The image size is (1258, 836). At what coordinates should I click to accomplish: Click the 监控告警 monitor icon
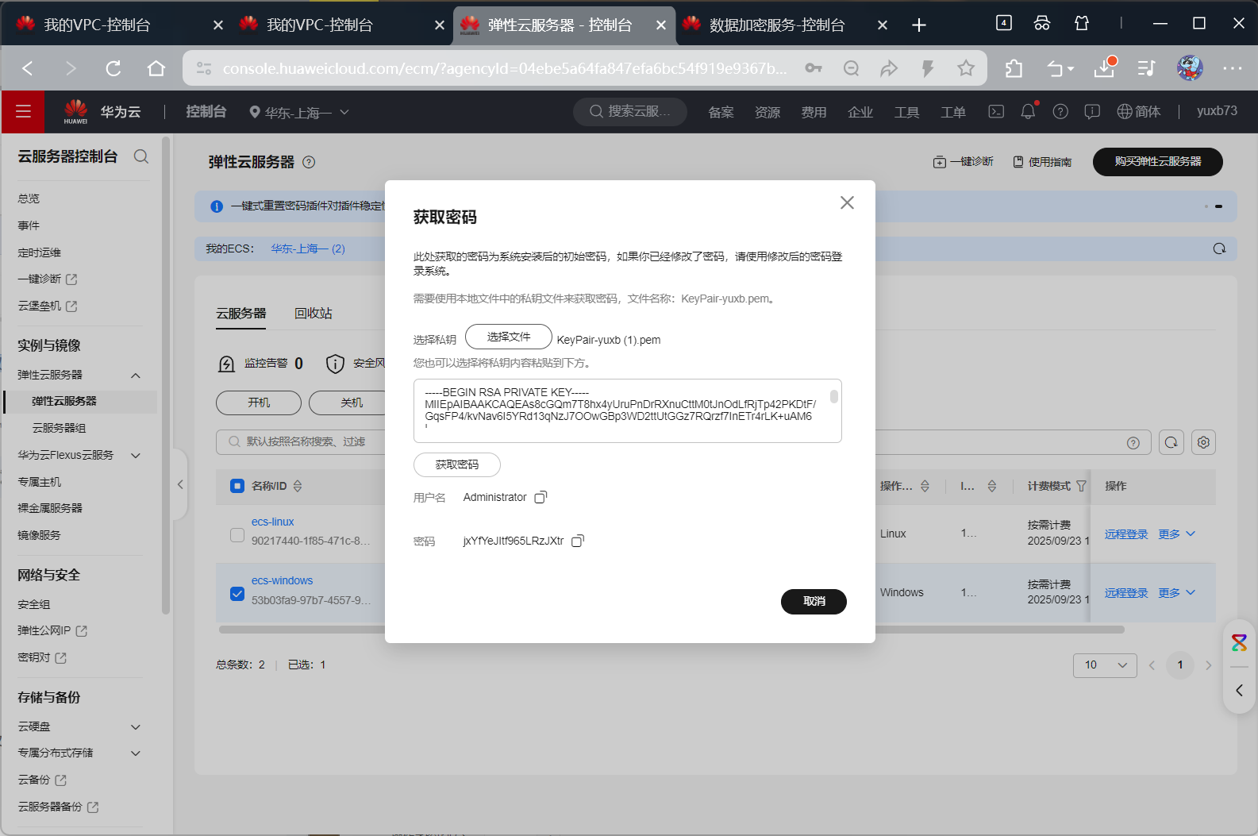click(226, 364)
